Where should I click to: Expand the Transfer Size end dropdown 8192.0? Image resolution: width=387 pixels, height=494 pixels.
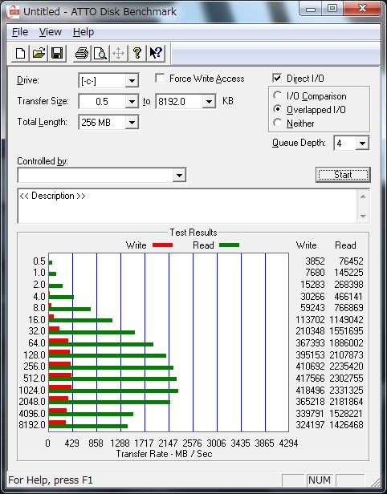(209, 101)
